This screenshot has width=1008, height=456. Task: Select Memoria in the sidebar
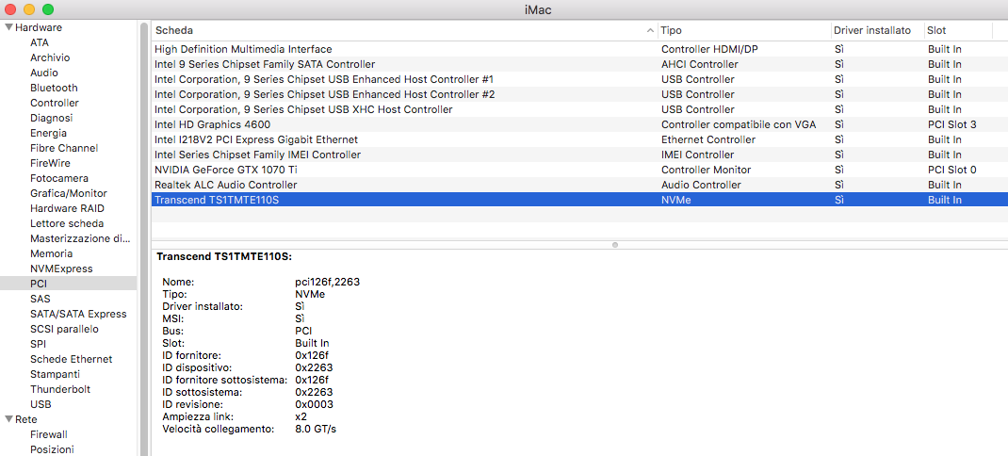pyautogui.click(x=52, y=254)
